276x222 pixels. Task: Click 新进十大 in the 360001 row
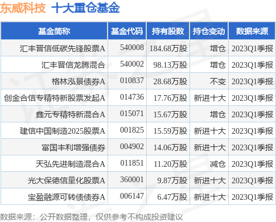pyautogui.click(x=210, y=180)
